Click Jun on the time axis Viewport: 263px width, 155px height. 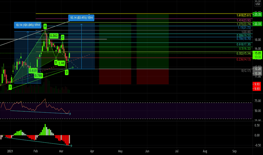pos(147,151)
